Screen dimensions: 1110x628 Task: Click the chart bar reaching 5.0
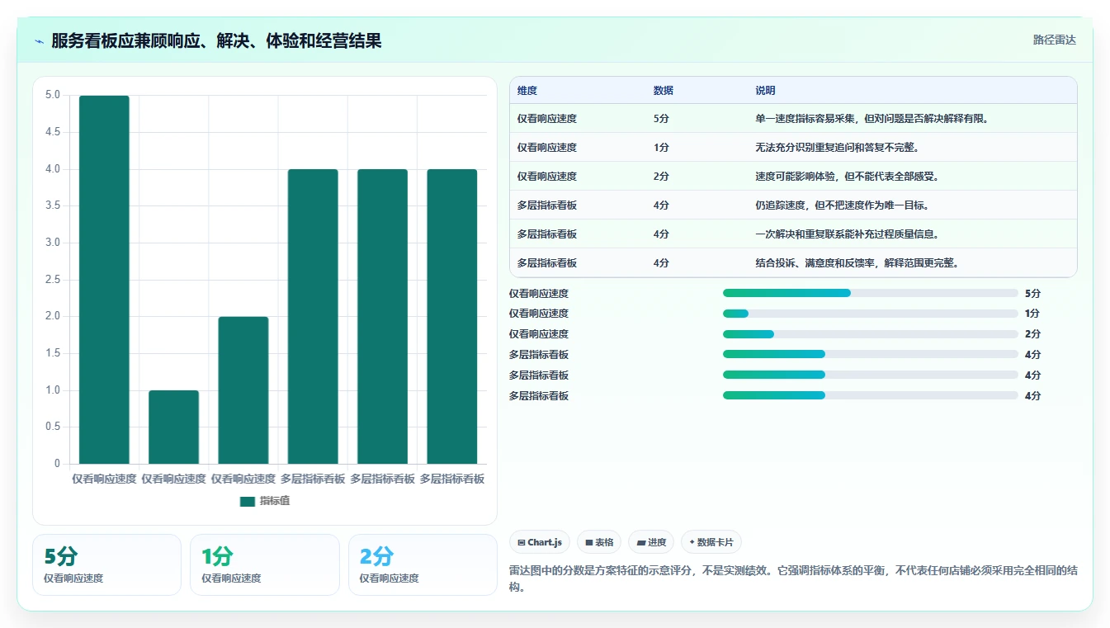pos(104,280)
